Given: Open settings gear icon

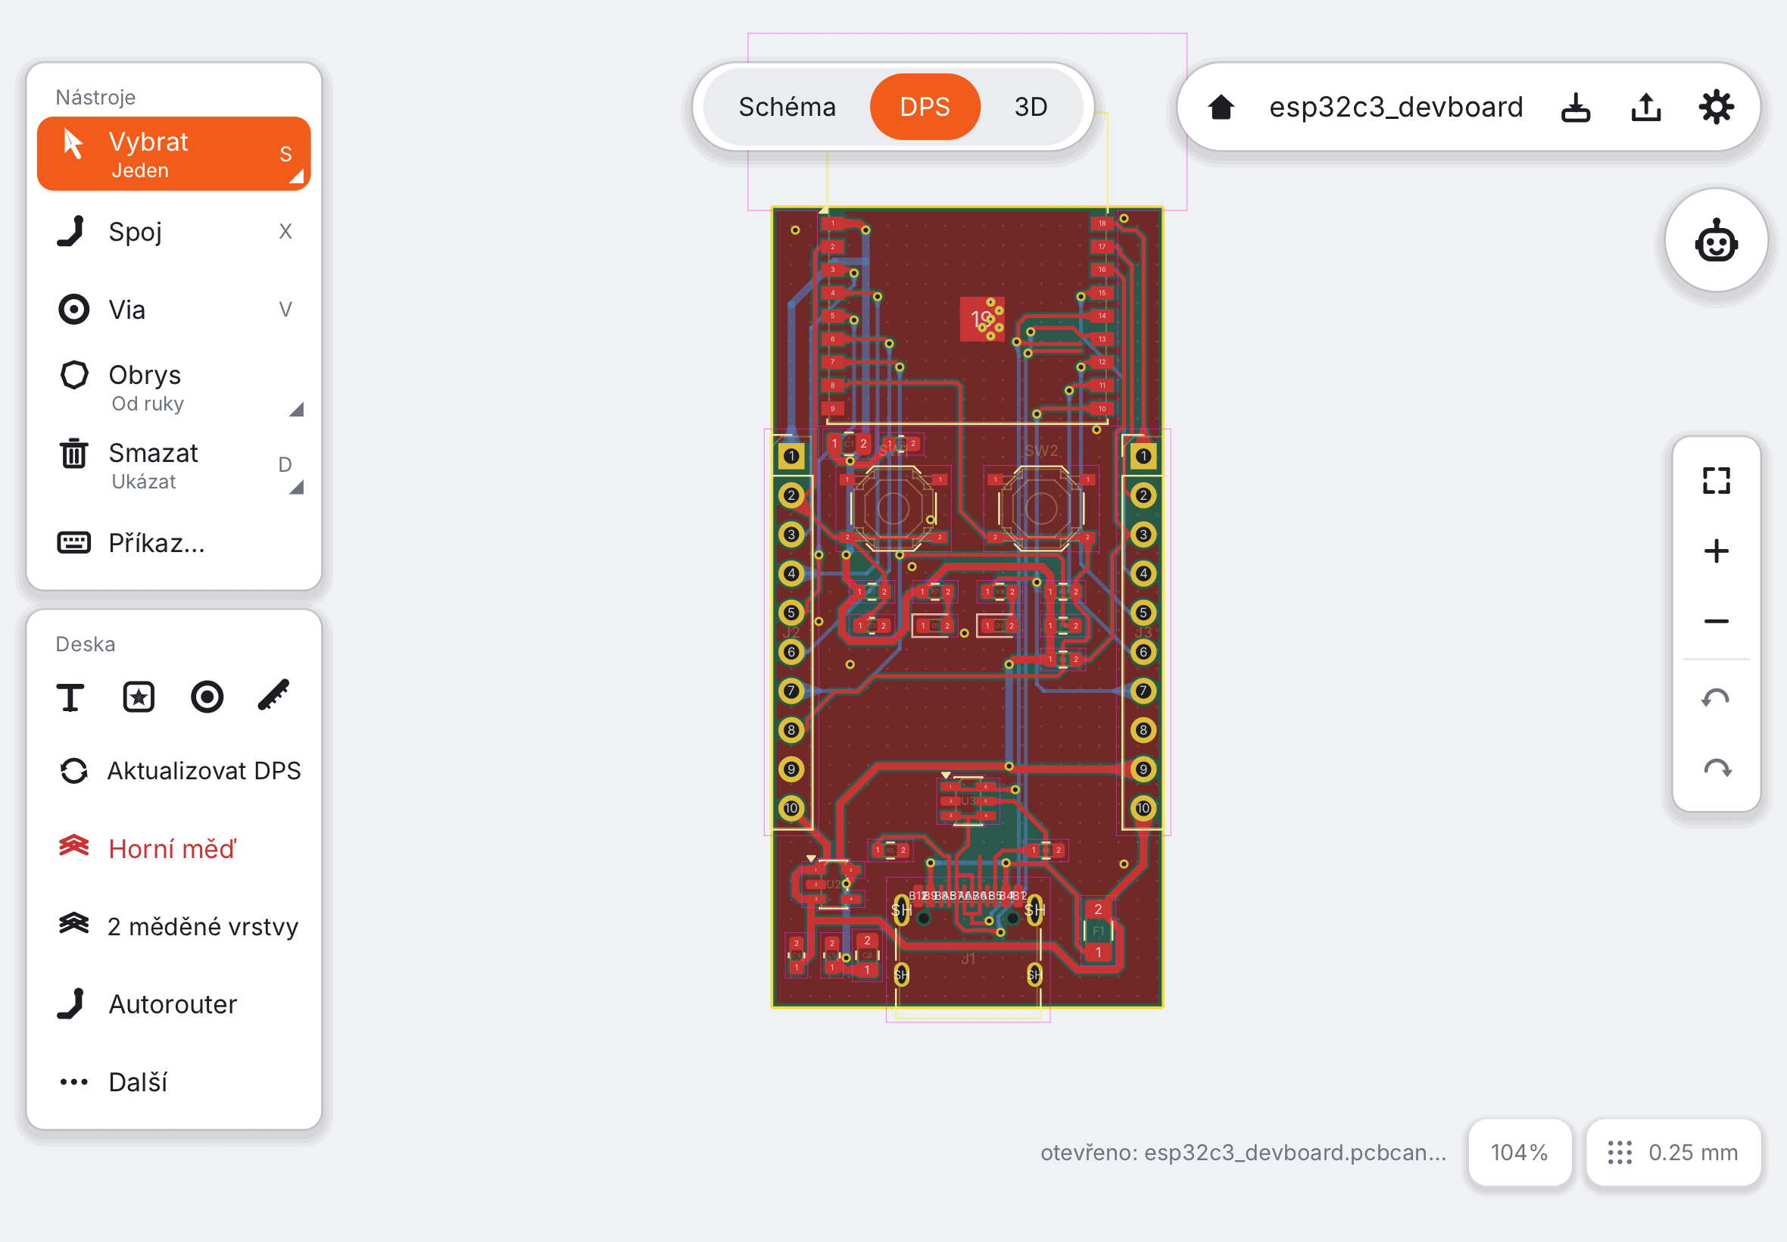Looking at the screenshot, I should click(x=1715, y=107).
